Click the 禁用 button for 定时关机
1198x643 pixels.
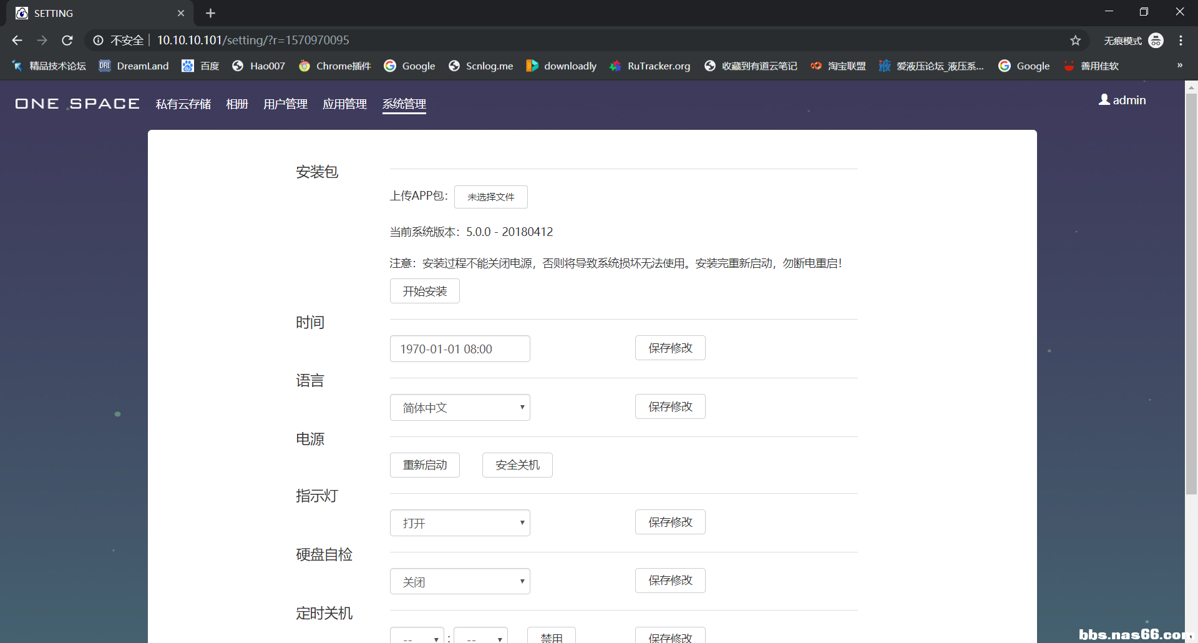click(x=552, y=636)
